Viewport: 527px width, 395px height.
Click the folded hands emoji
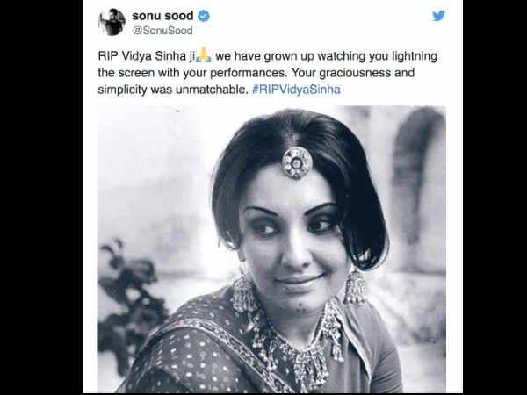pos(204,55)
